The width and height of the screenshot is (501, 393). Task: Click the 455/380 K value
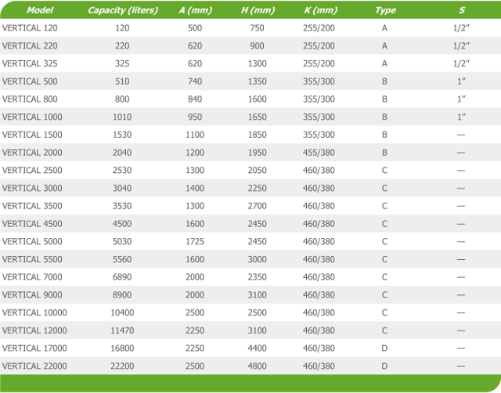coord(319,153)
